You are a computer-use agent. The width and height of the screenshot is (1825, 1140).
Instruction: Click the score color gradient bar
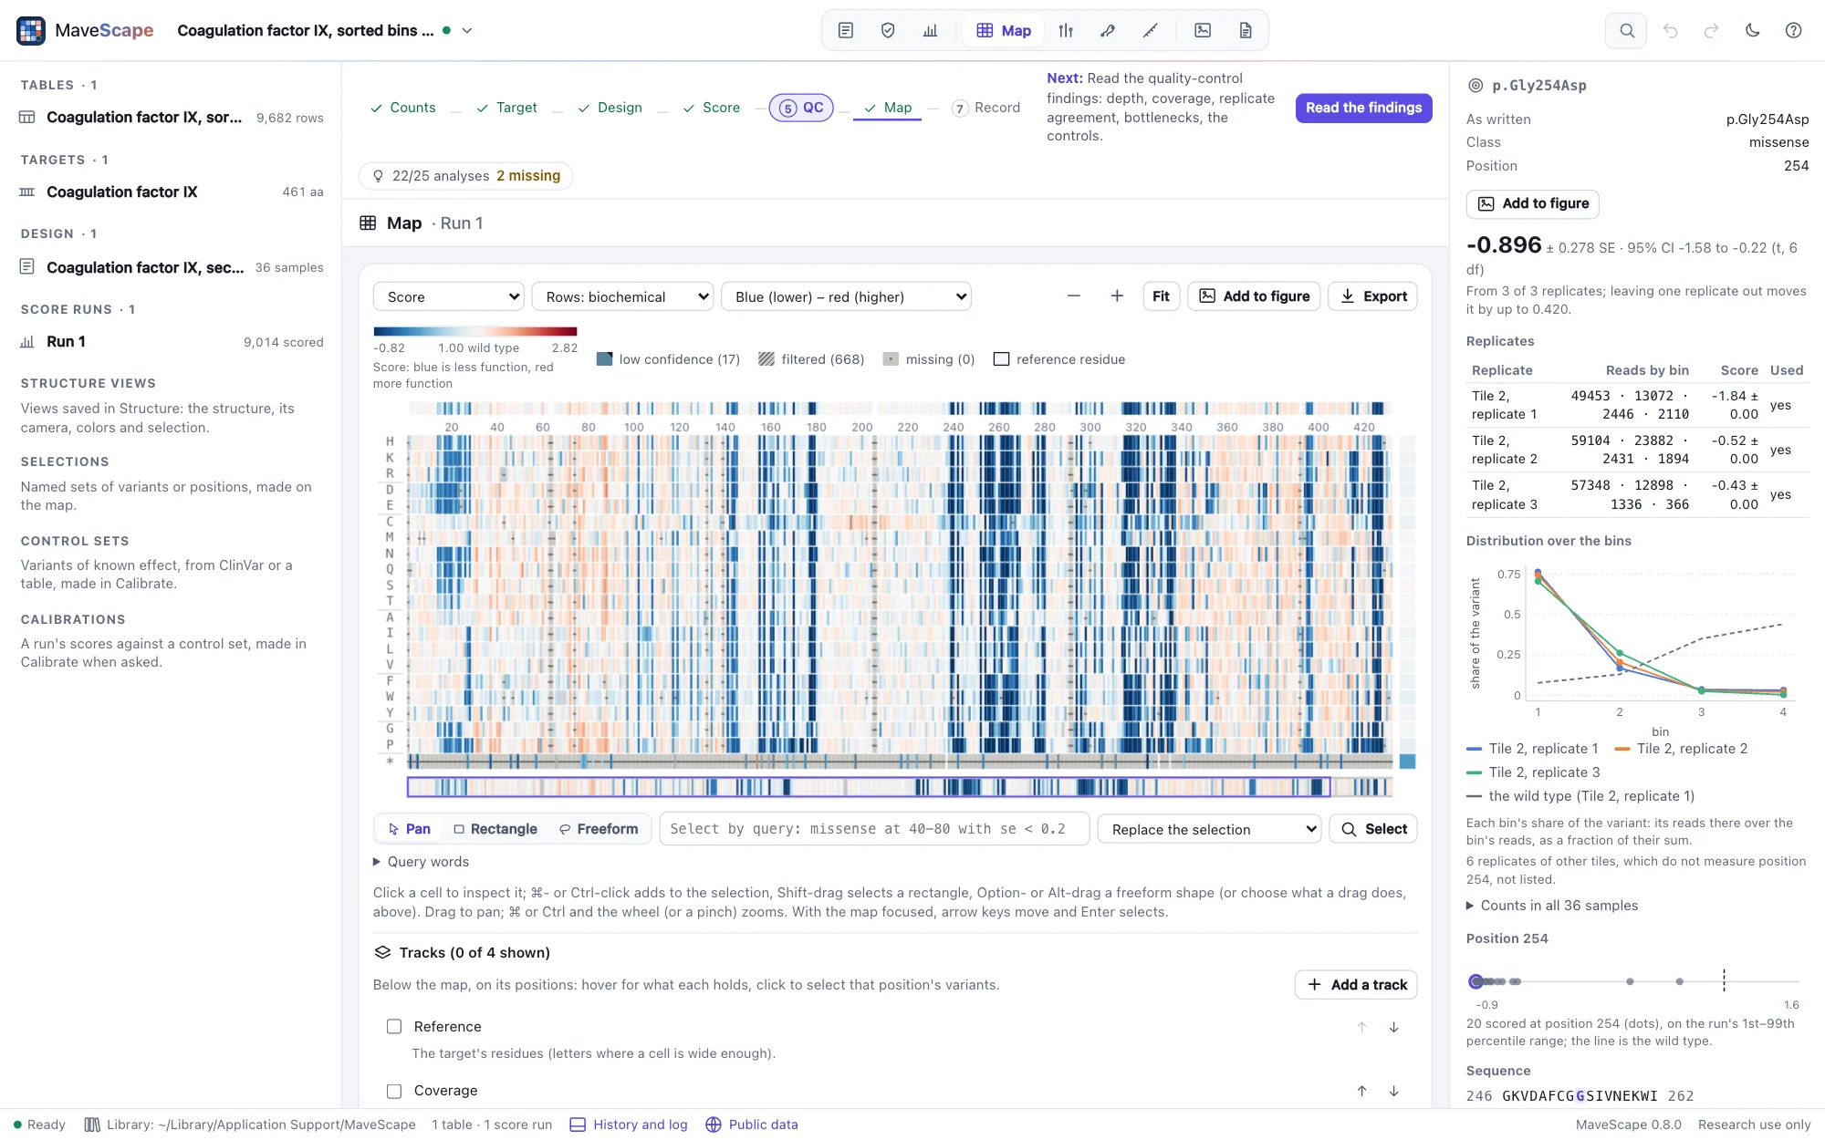(475, 331)
